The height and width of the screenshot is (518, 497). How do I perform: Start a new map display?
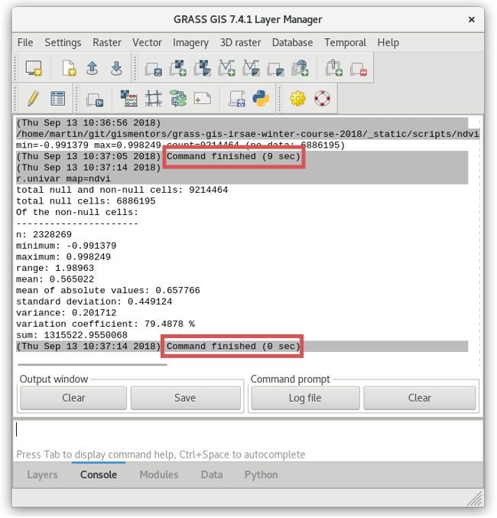34,68
